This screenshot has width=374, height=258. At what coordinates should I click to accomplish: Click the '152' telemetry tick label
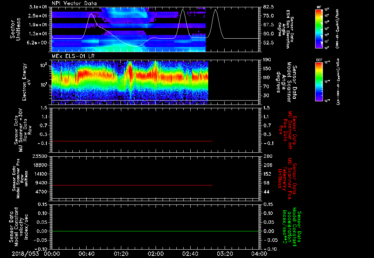[x=267, y=174]
